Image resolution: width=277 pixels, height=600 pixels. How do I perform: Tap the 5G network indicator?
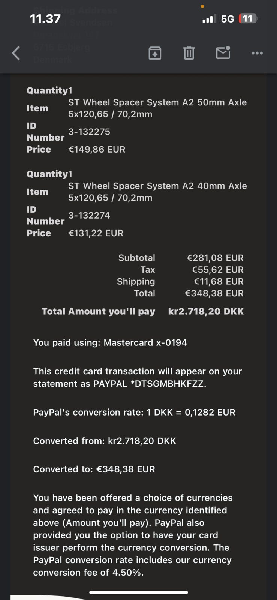click(x=227, y=19)
